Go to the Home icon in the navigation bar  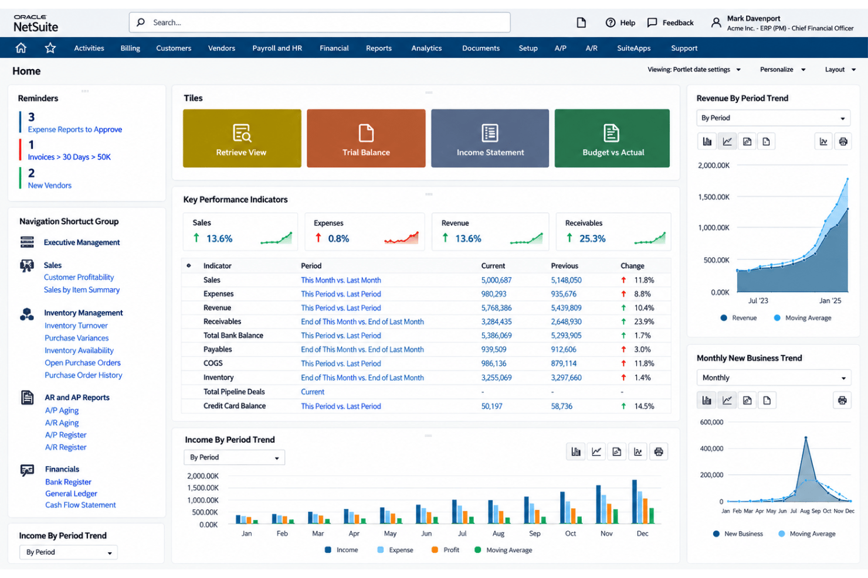click(x=21, y=48)
